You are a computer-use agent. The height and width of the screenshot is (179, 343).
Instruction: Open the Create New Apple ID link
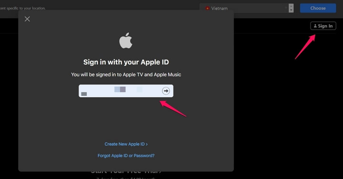click(126, 144)
